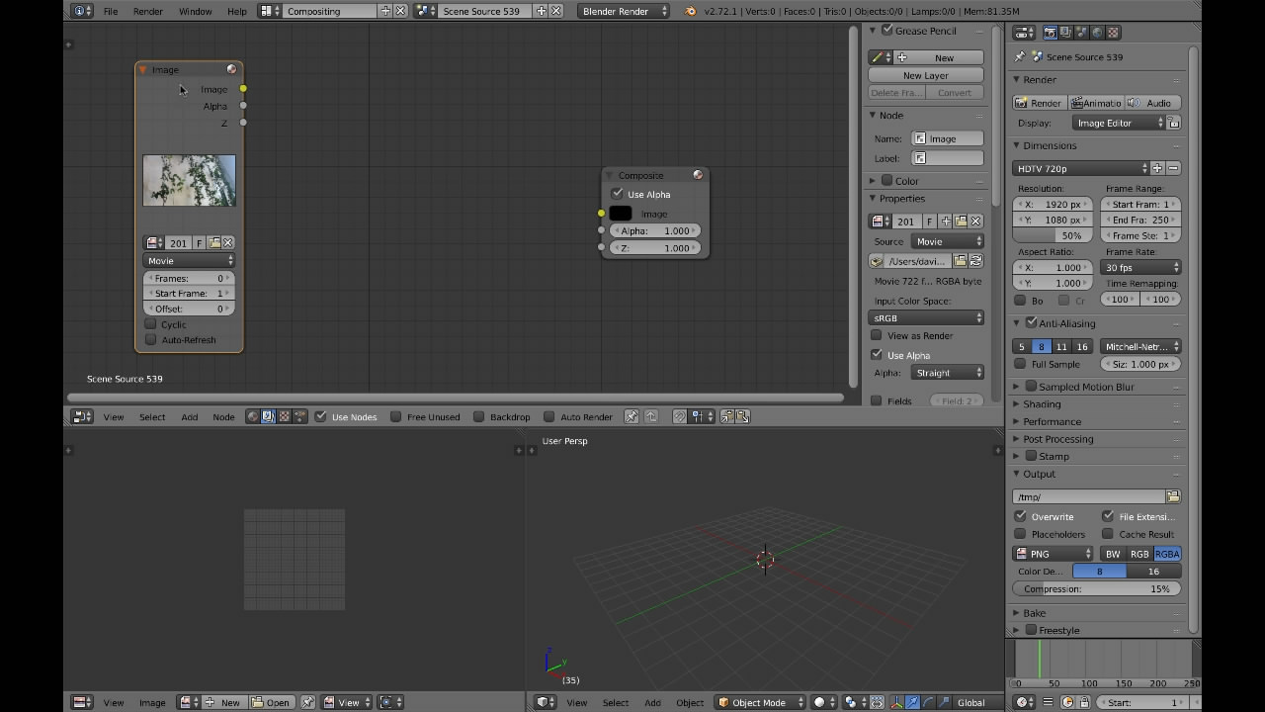The image size is (1265, 712).
Task: Open the 30 fps frame rate dropdown
Action: click(1140, 267)
